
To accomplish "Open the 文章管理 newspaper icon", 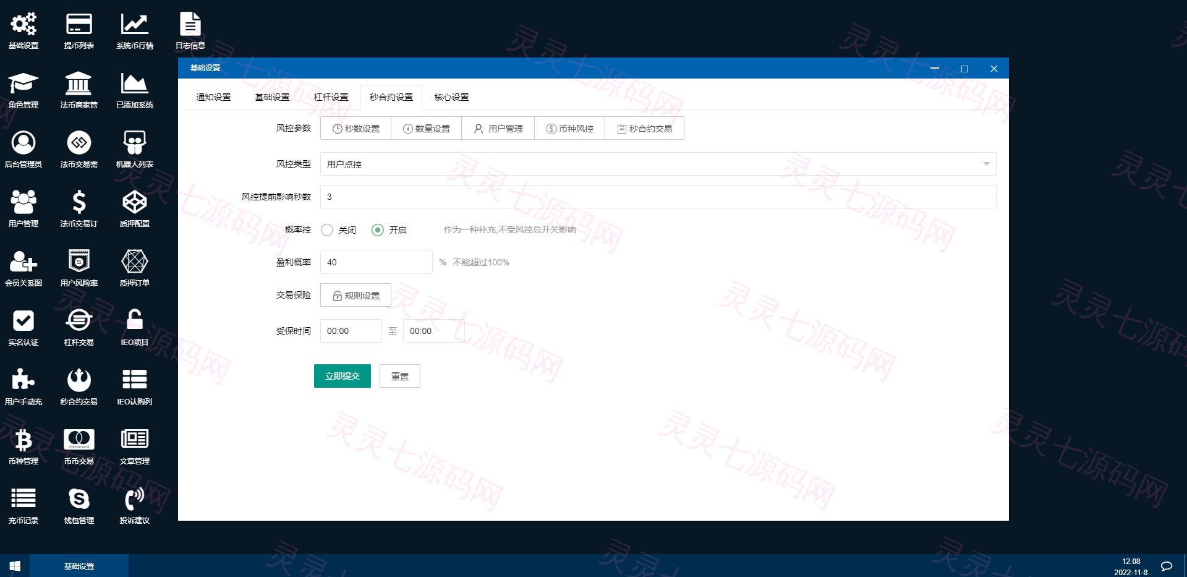I will (x=135, y=440).
